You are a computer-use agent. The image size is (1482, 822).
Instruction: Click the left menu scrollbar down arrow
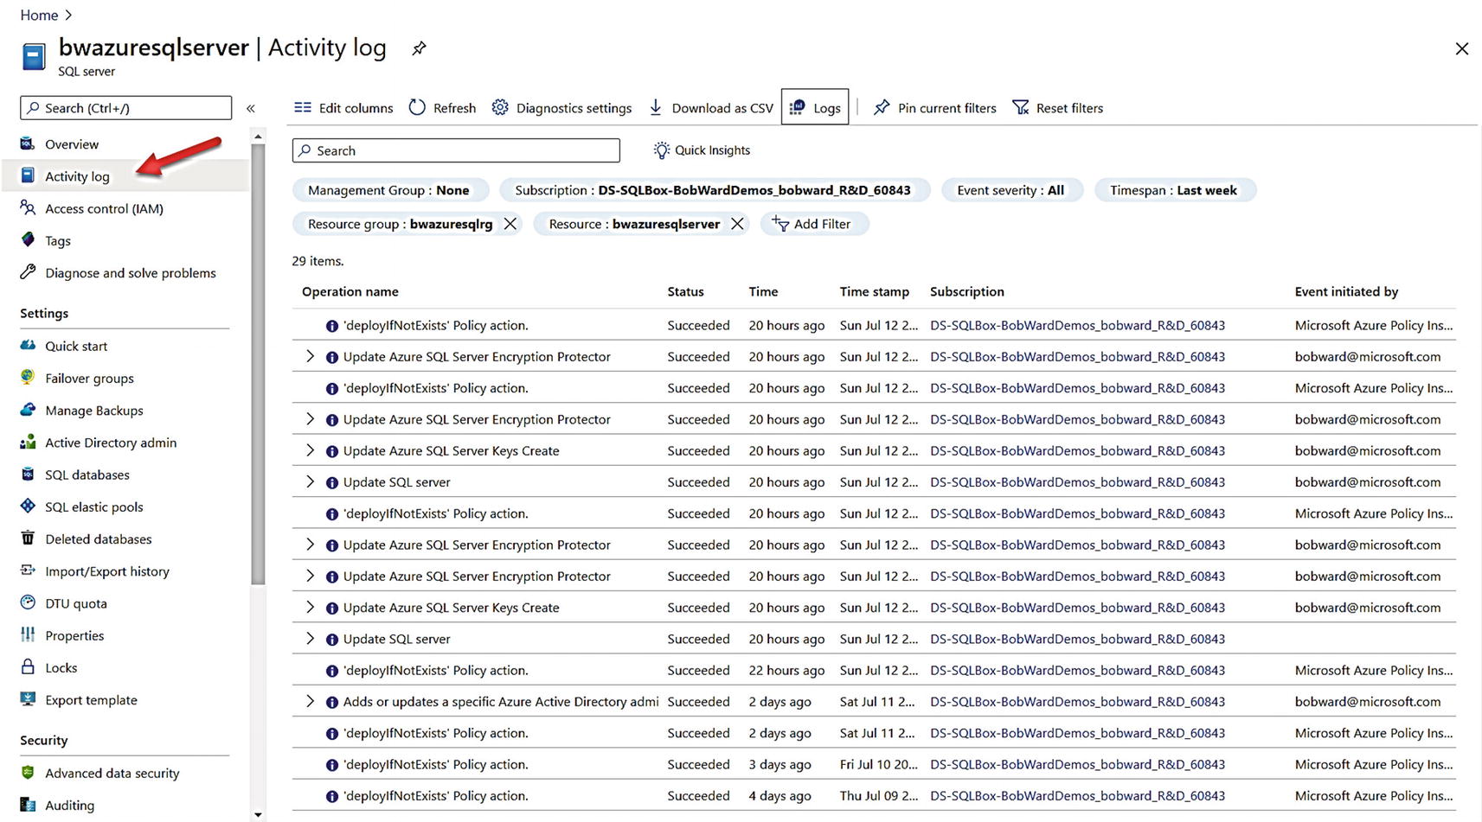point(258,814)
